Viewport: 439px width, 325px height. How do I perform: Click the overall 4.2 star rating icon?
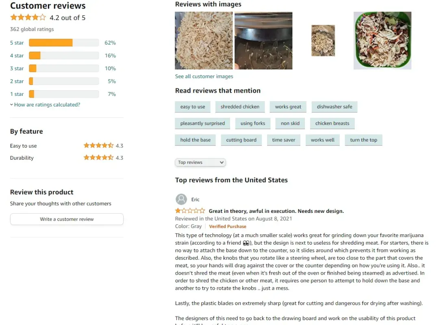coord(28,17)
